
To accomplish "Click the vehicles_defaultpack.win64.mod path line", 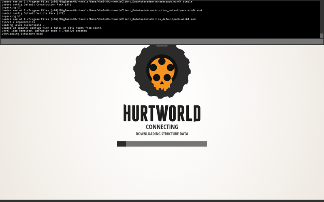I will point(98,19).
